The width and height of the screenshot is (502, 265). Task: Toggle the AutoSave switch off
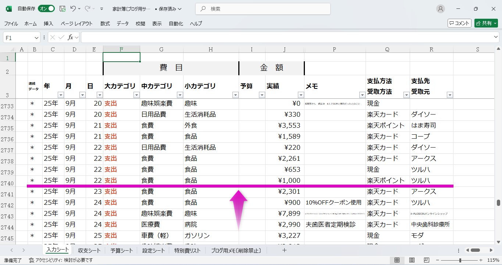(46, 9)
